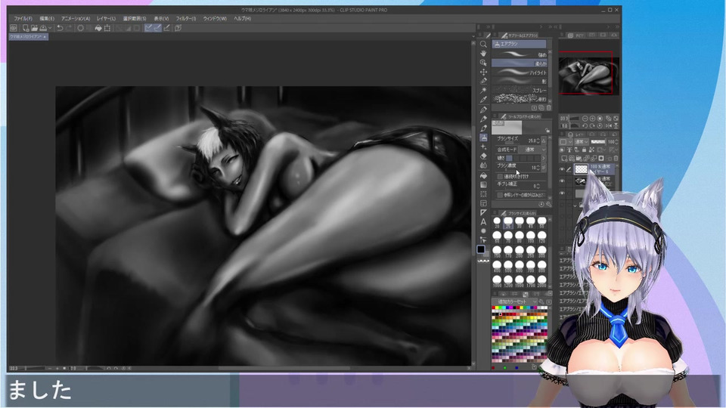
Task: Select the Eyedropper tool
Action: click(484, 100)
